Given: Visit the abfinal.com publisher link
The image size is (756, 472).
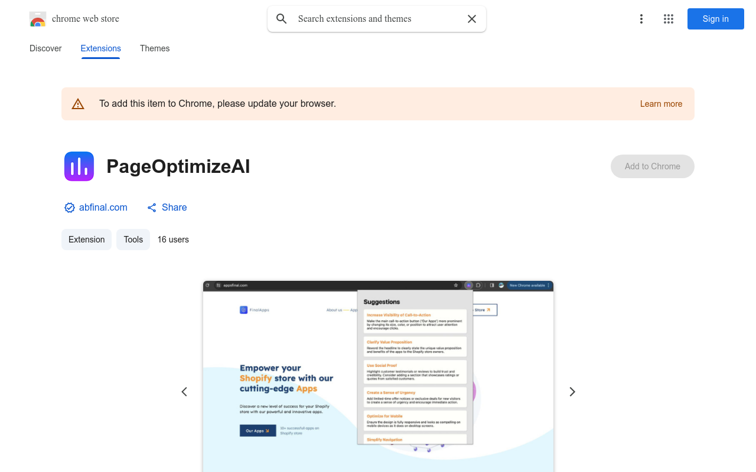Looking at the screenshot, I should [103, 208].
